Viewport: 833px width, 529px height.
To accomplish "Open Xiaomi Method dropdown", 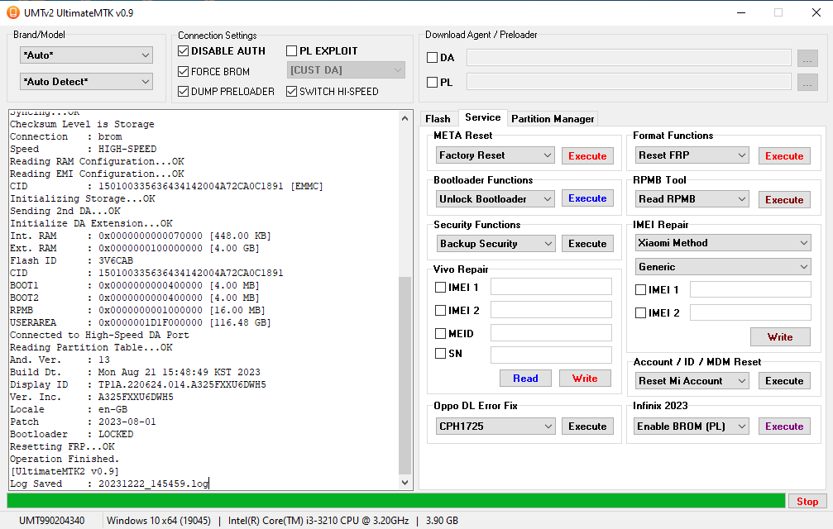I will point(723,243).
